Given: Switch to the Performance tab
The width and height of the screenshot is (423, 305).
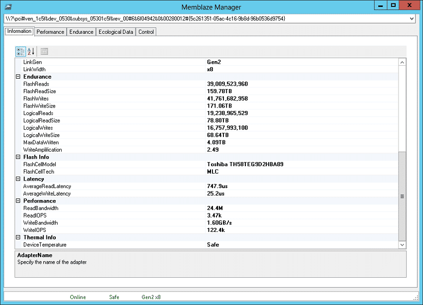Looking at the screenshot, I should click(50, 32).
